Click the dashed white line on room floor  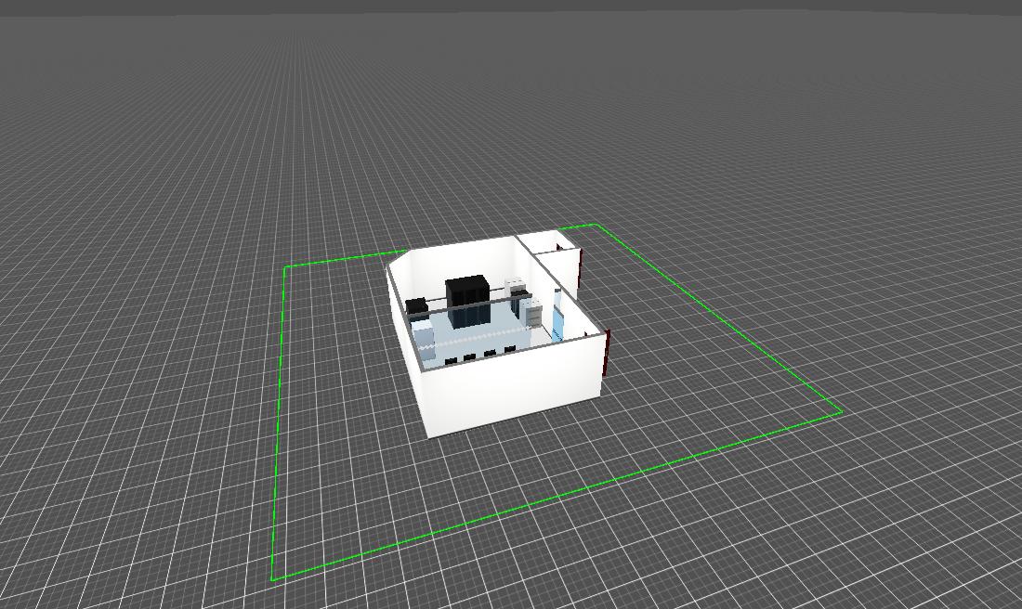[483, 339]
